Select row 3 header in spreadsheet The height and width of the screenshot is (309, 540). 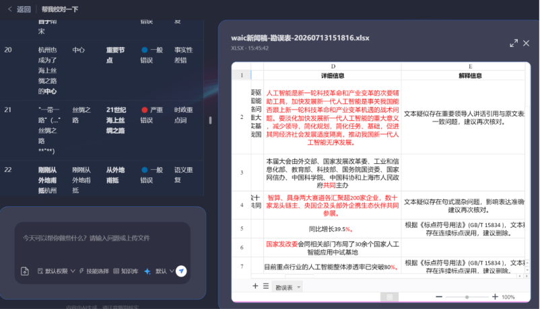coord(242,173)
